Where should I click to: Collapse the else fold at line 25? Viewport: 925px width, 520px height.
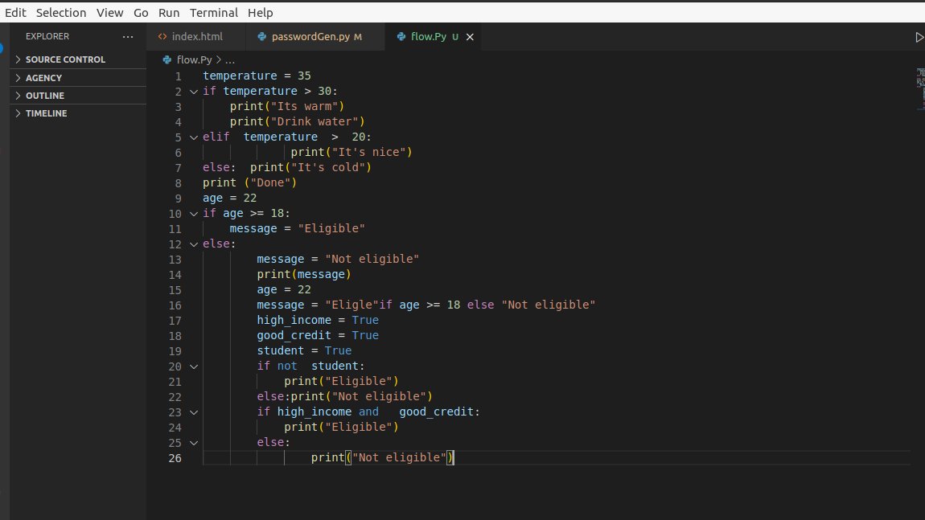194,443
